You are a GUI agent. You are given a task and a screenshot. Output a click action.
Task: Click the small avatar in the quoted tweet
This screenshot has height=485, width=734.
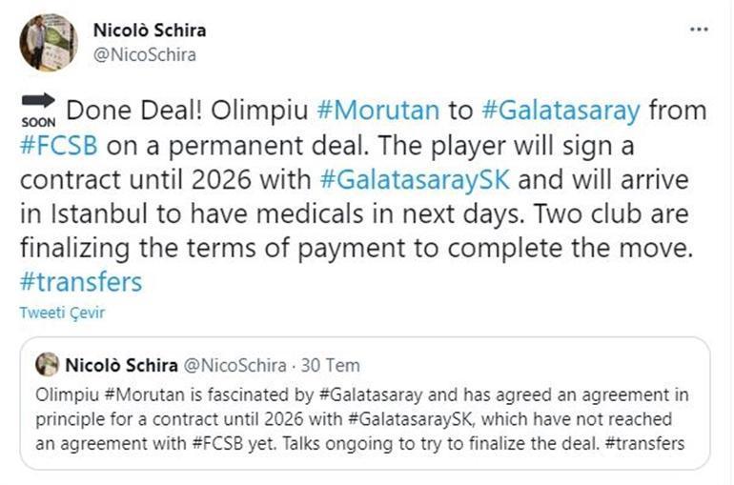pyautogui.click(x=47, y=365)
